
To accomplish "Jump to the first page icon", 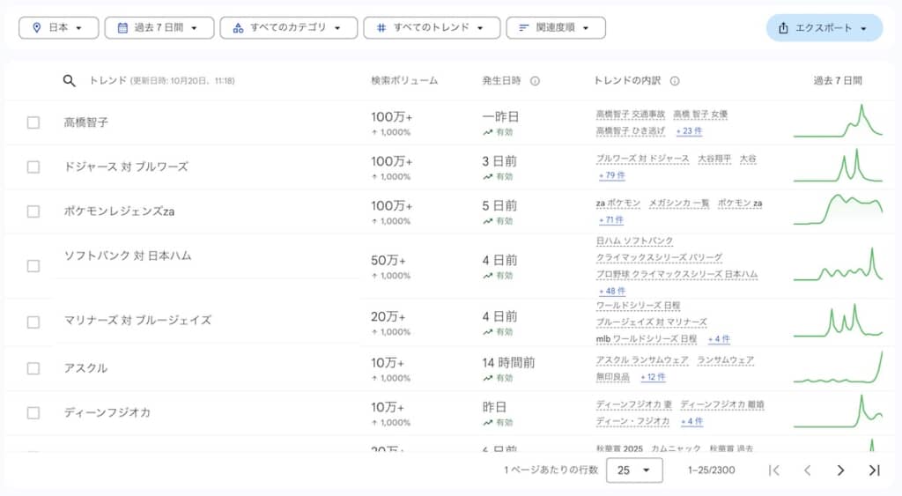I will tap(774, 470).
